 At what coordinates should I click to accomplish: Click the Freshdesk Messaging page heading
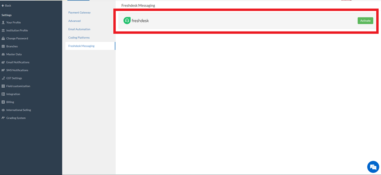click(x=138, y=5)
